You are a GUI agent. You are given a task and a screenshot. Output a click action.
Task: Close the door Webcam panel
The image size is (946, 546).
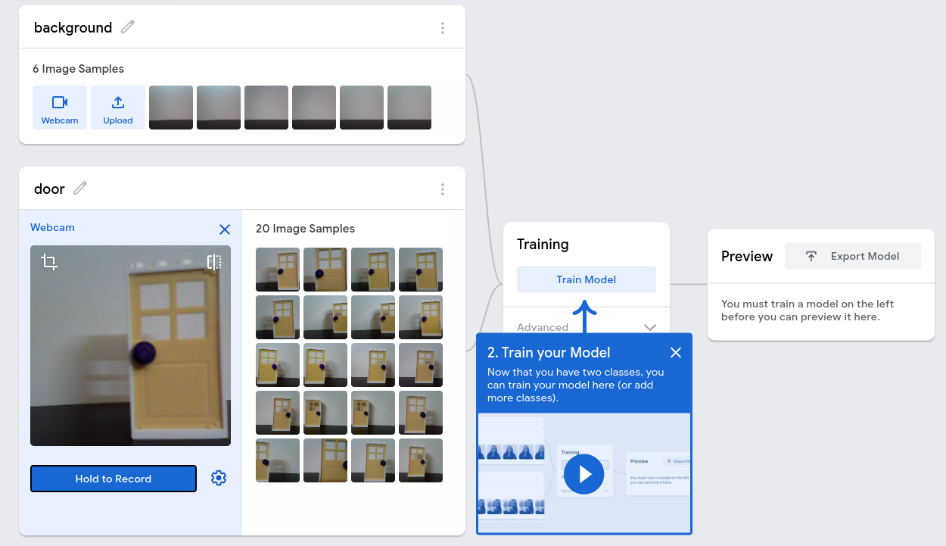(225, 229)
